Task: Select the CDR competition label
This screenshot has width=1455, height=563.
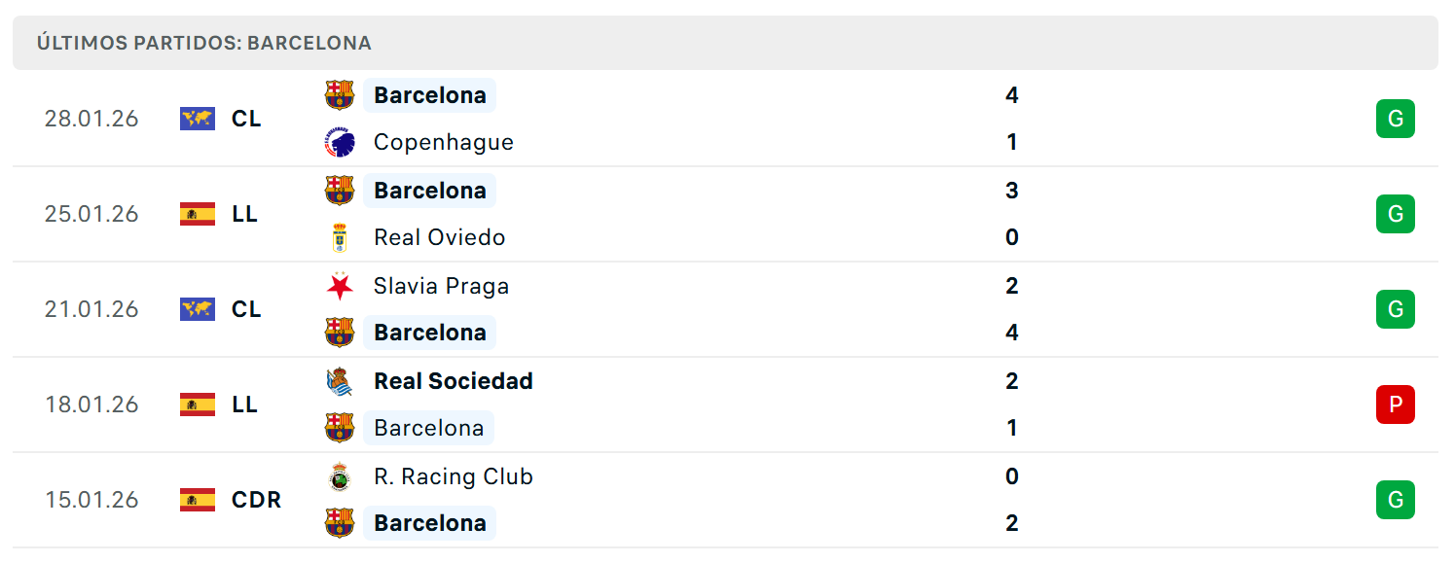Action: click(x=257, y=500)
